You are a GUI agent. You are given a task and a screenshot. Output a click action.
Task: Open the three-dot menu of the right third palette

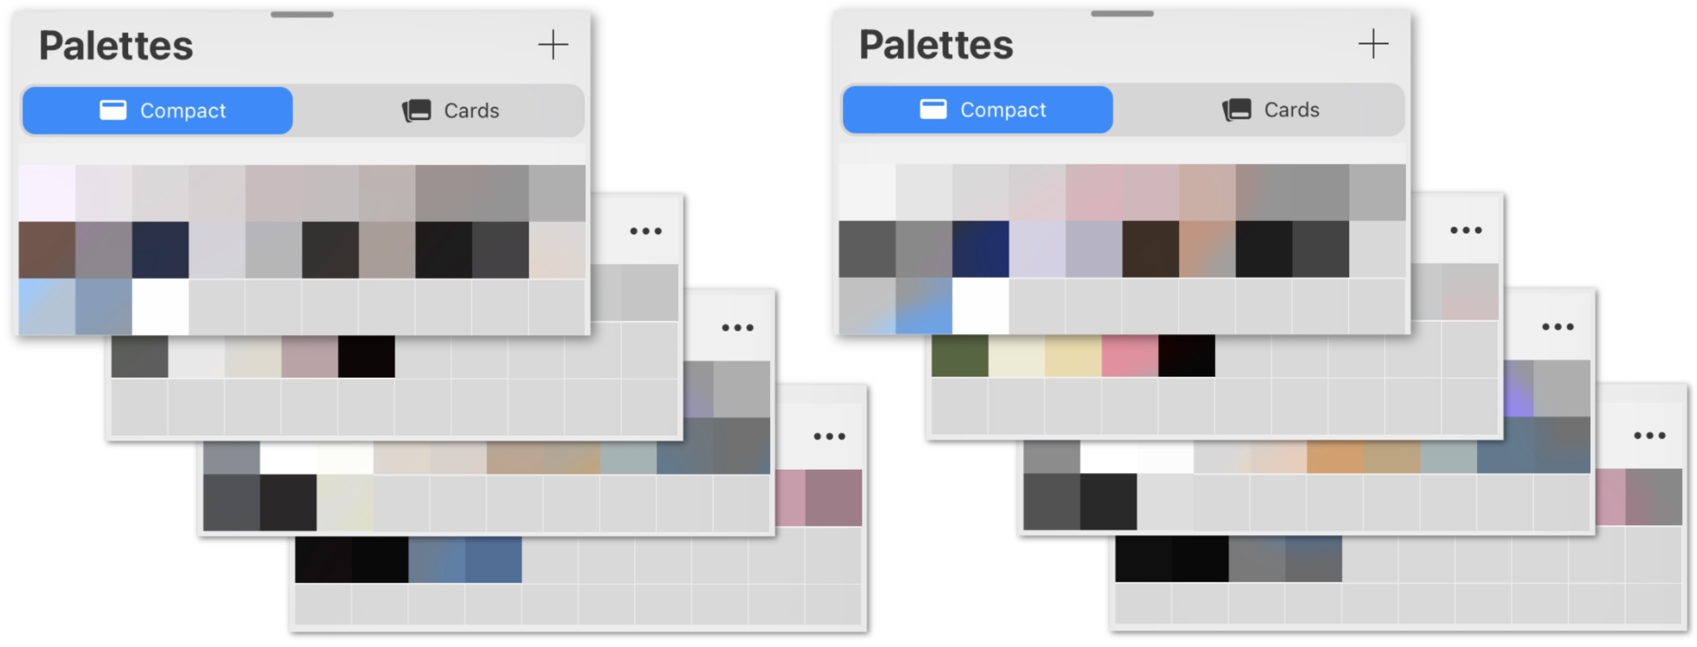(x=1557, y=327)
